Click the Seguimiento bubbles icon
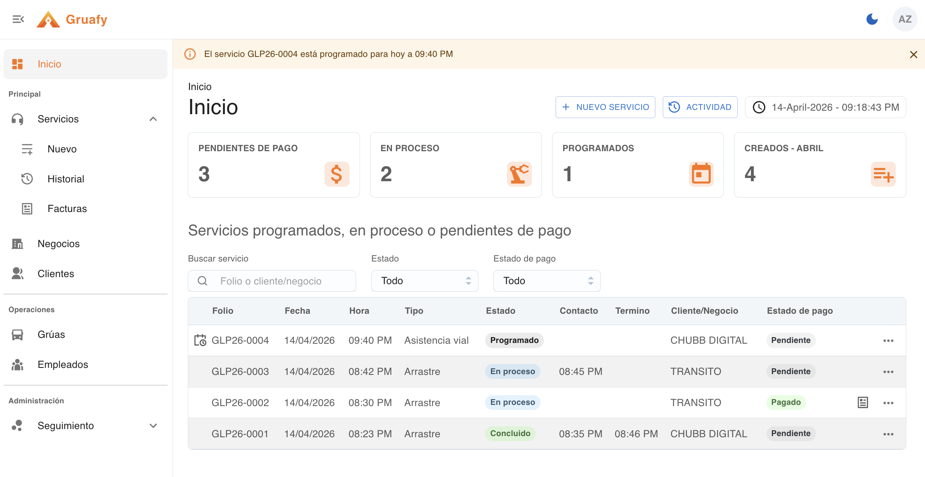Viewport: 925px width, 477px height. click(18, 426)
